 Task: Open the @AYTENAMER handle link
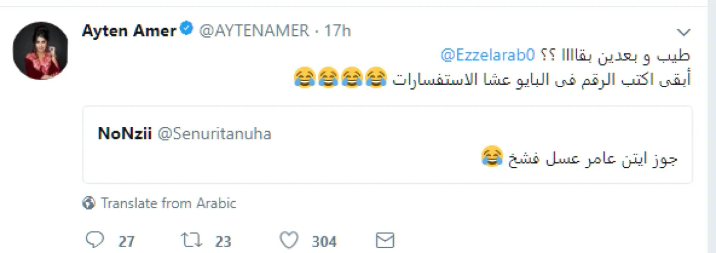click(x=253, y=30)
